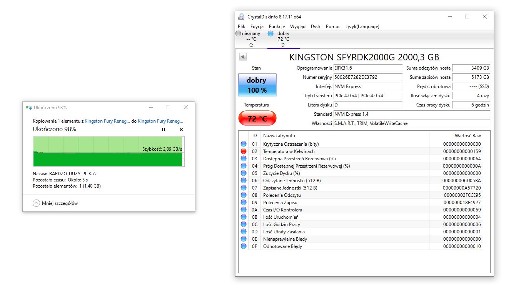Collapse details with Mniej szczegółów
531x296 pixels.
click(55, 203)
